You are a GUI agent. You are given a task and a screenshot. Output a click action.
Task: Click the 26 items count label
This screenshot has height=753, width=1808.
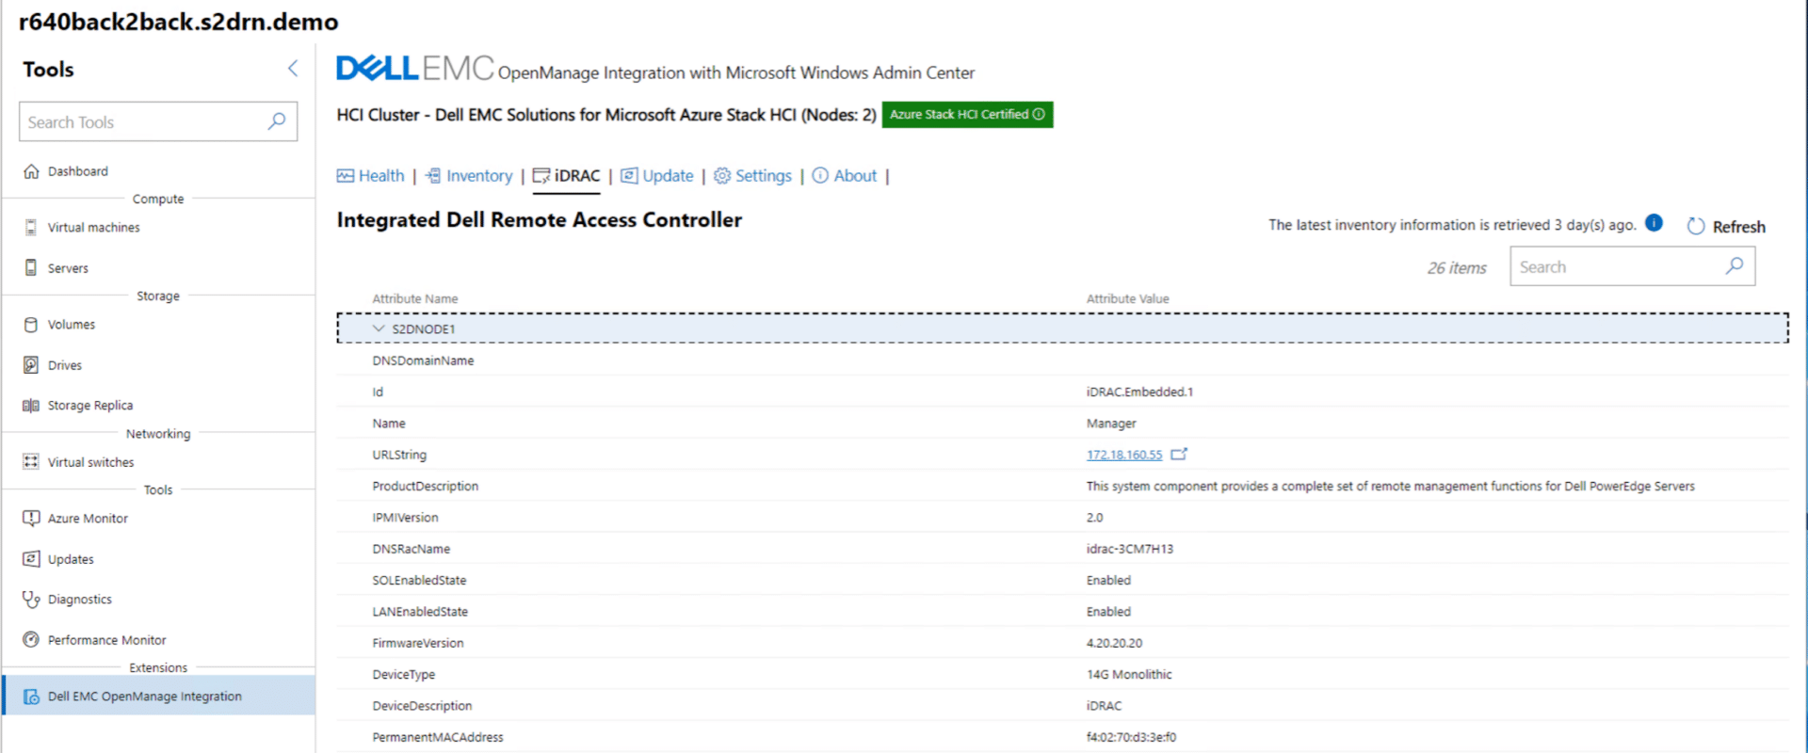click(1457, 268)
